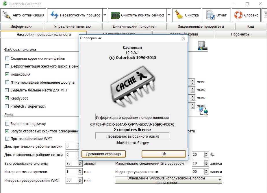This screenshot has height=193, width=267.
Task: Click the Доп. отложенные рабочие потоки field
Action: tap(72, 155)
